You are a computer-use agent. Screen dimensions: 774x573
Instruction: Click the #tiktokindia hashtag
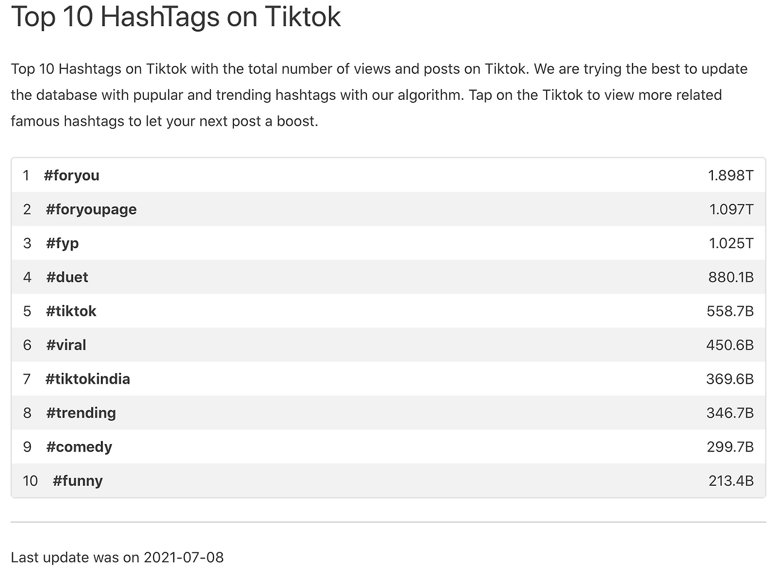[88, 379]
